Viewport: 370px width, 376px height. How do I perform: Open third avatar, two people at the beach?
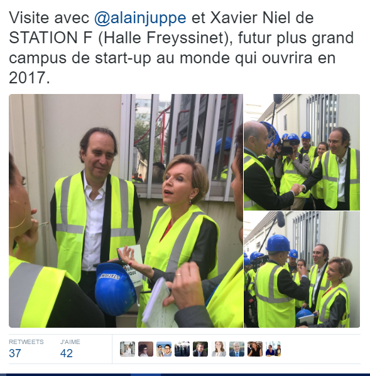[164, 349]
